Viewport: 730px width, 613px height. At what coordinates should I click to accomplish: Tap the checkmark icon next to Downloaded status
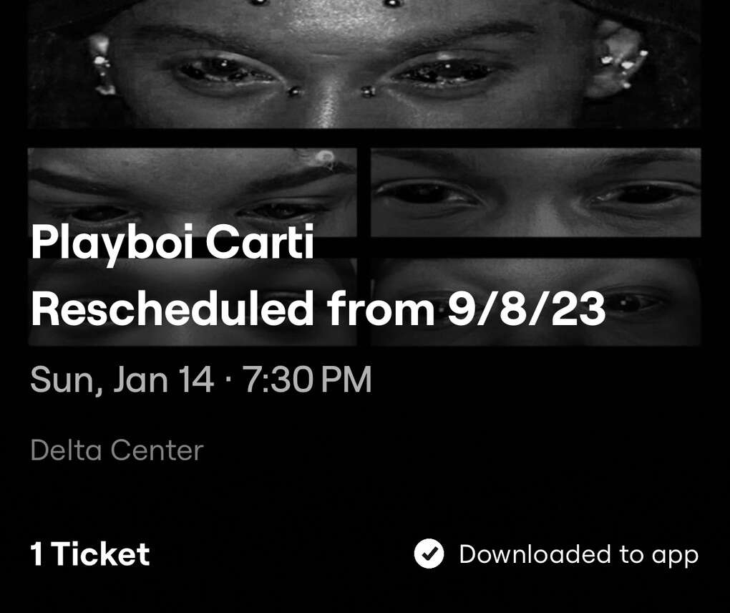429,554
